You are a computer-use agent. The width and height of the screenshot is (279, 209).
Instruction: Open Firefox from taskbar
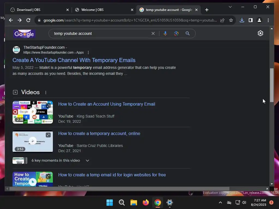tap(146, 202)
